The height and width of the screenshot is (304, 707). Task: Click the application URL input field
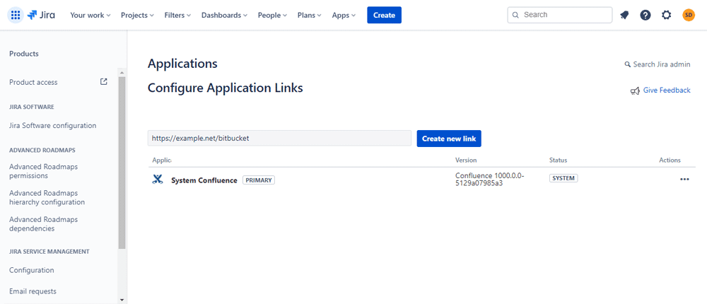click(x=279, y=139)
